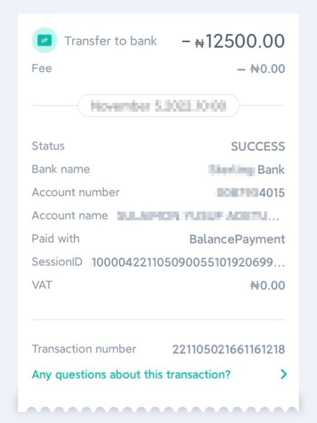This screenshot has width=317, height=423.
Task: Open 'Any questions about this transaction?' link
Action: (x=131, y=375)
